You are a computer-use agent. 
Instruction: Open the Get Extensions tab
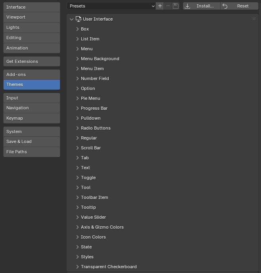[x=32, y=61]
